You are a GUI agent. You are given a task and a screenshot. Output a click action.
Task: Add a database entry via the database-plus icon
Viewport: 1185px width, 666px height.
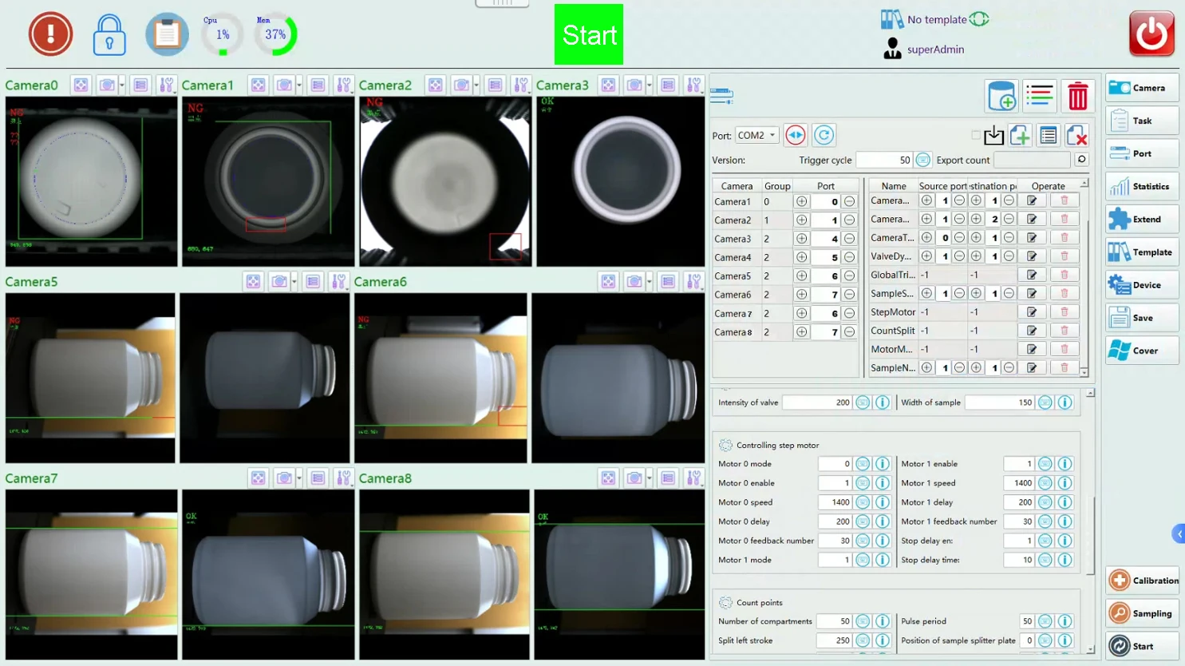(1001, 95)
